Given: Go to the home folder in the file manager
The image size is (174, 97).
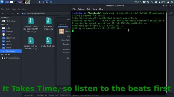Looking at the screenshot, I should pyautogui.click(x=18, y=13).
